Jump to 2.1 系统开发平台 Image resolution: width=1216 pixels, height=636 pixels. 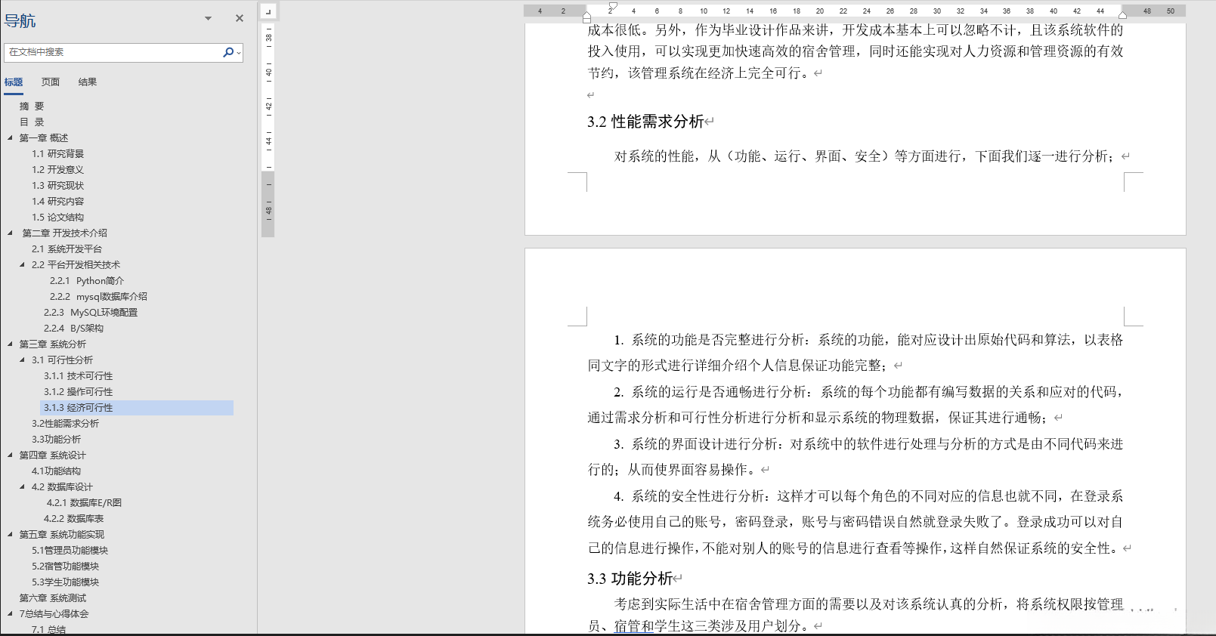coord(67,249)
